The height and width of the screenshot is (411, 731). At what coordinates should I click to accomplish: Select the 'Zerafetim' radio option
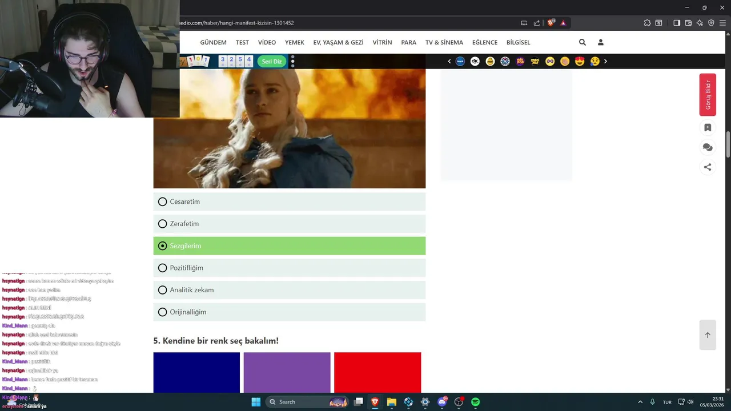(x=289, y=224)
